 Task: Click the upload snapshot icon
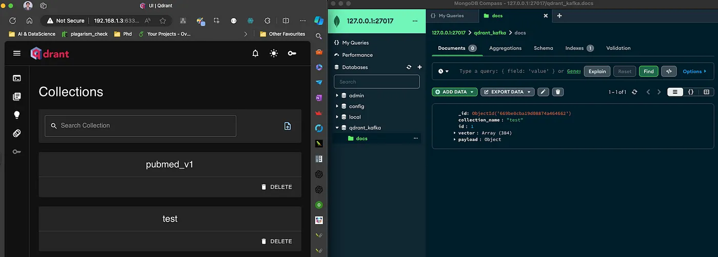point(288,126)
